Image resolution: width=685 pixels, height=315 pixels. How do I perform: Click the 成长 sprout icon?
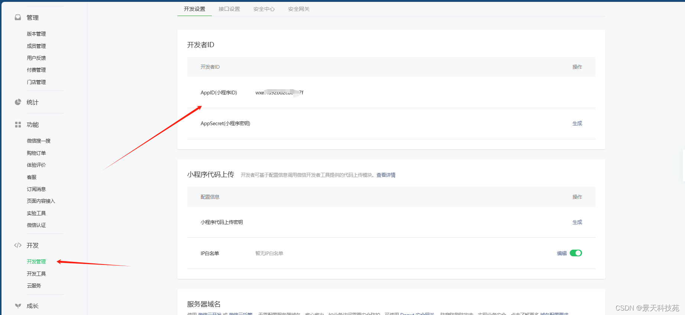(x=18, y=306)
